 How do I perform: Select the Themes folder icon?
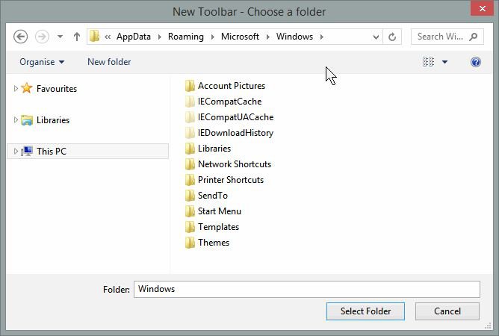pyautogui.click(x=190, y=243)
